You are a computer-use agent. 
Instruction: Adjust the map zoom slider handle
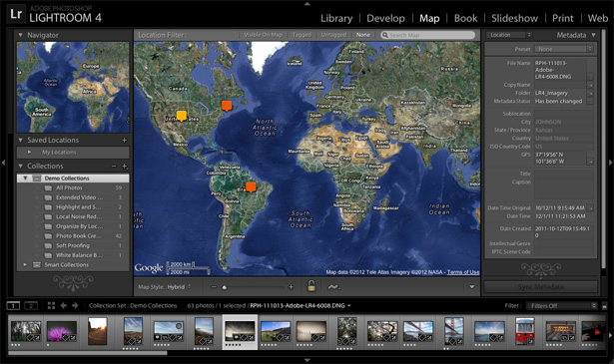pos(224,287)
